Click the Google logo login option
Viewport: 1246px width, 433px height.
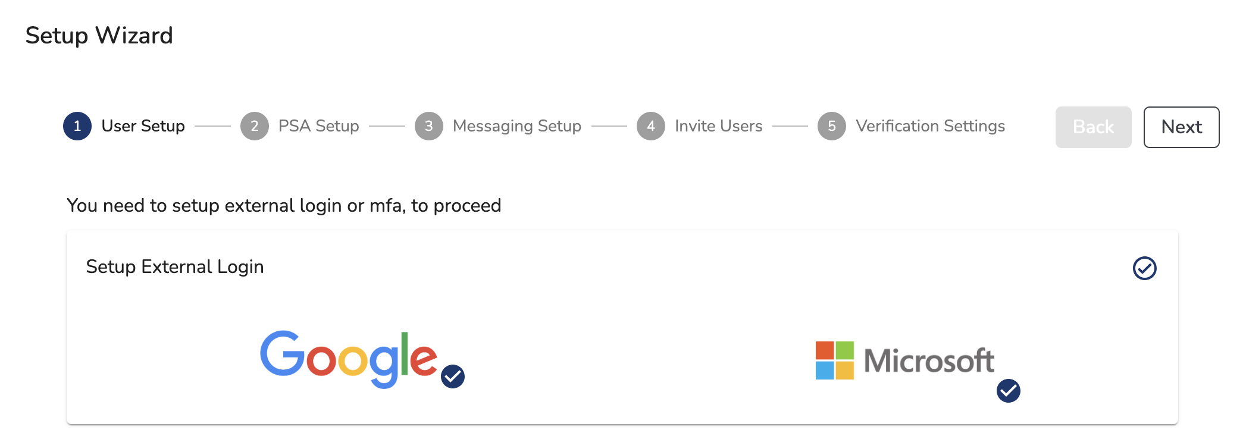(349, 359)
